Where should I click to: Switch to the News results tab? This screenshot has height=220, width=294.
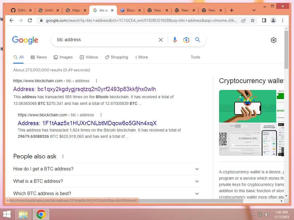tap(39, 57)
